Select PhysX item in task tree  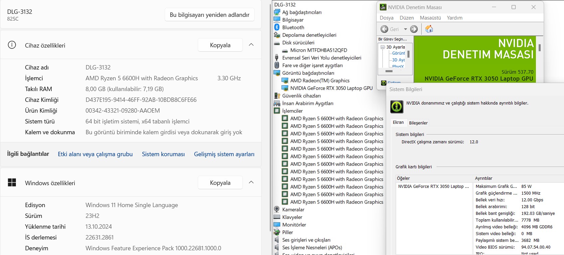(x=398, y=66)
